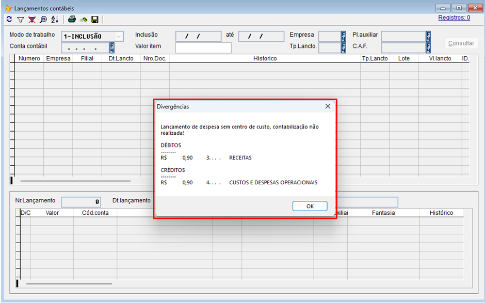
Task: Click the printer icon
Action: (x=72, y=19)
